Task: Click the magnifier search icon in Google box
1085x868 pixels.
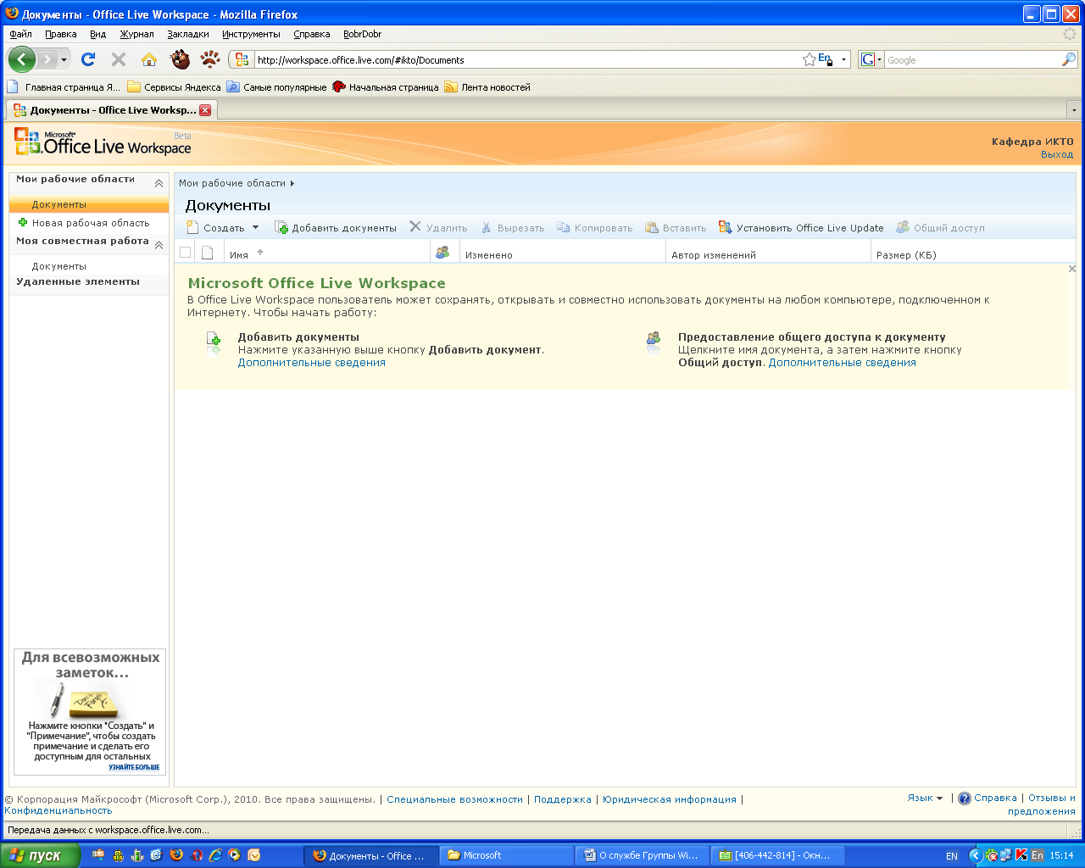Action: coord(1068,59)
